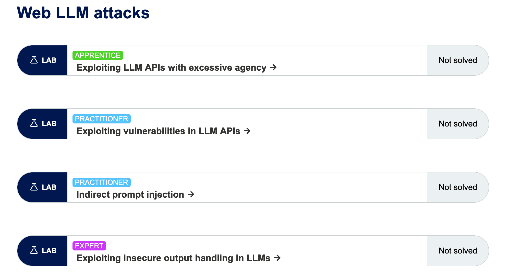The image size is (508, 279).
Task: Click the arrow next to insecure output handling title
Action: pos(277,258)
